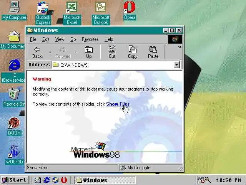Click the 'Warning' heading text

point(42,79)
